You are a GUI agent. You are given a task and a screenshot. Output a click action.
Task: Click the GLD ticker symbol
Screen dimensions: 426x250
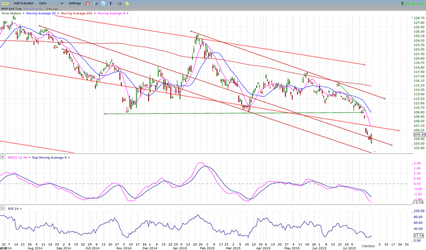5,3
